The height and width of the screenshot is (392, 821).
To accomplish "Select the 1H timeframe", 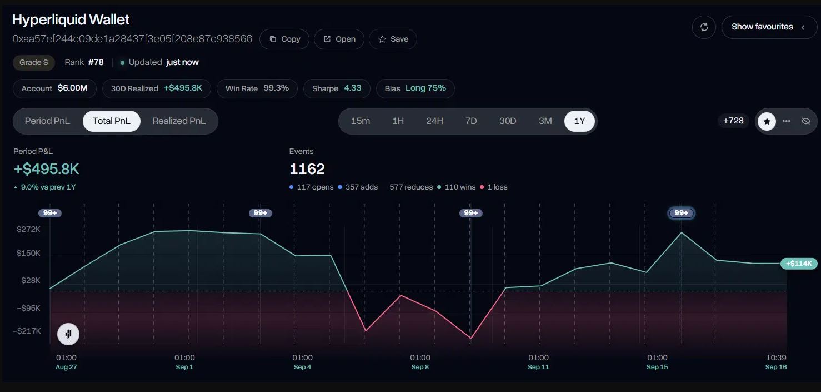I will click(398, 121).
